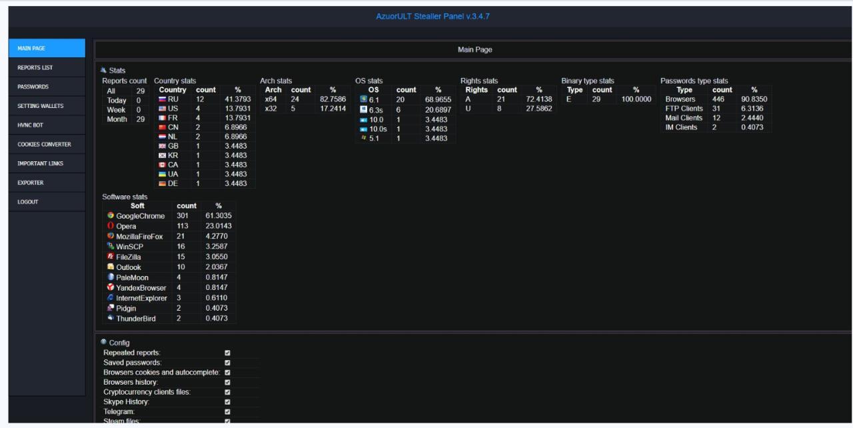
Task: Toggle the Repeated reports checkbox
Action: click(x=227, y=353)
